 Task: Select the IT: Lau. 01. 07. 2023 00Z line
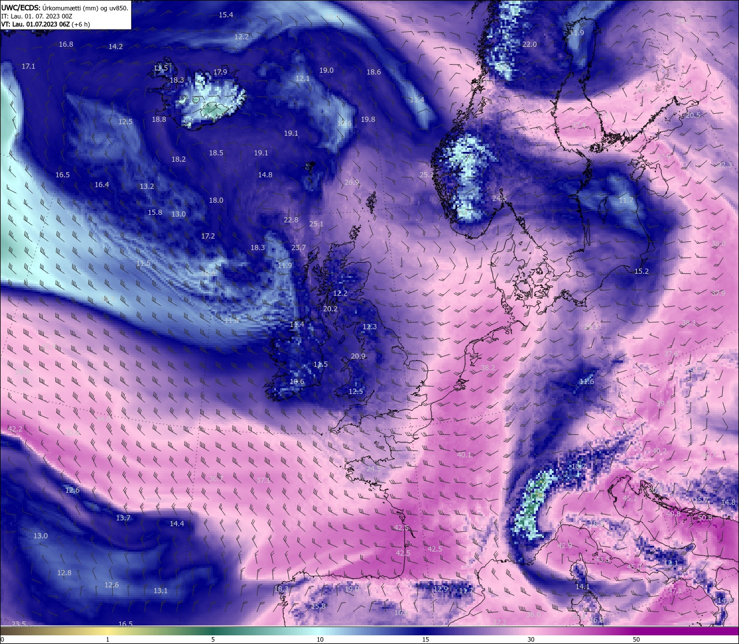(x=37, y=16)
